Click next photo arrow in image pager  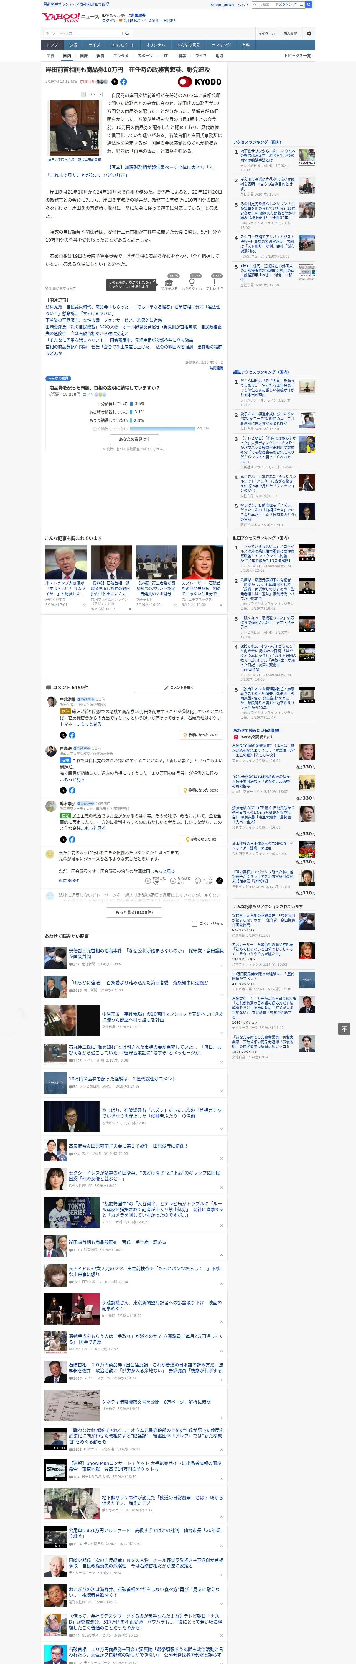[100, 94]
